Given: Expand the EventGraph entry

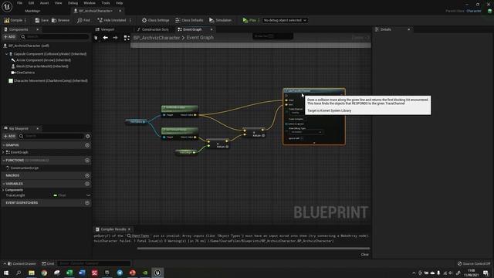Looking at the screenshot, I should pos(3,152).
